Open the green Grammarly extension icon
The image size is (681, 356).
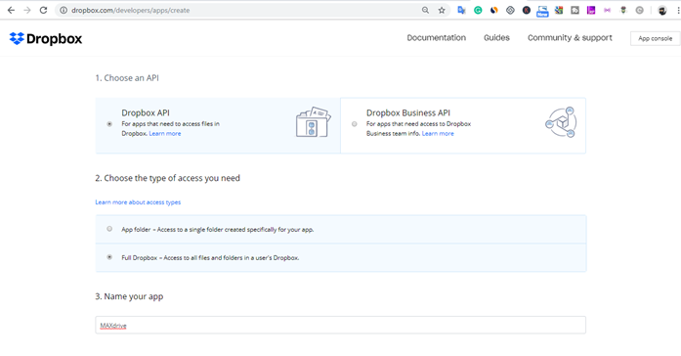(478, 10)
